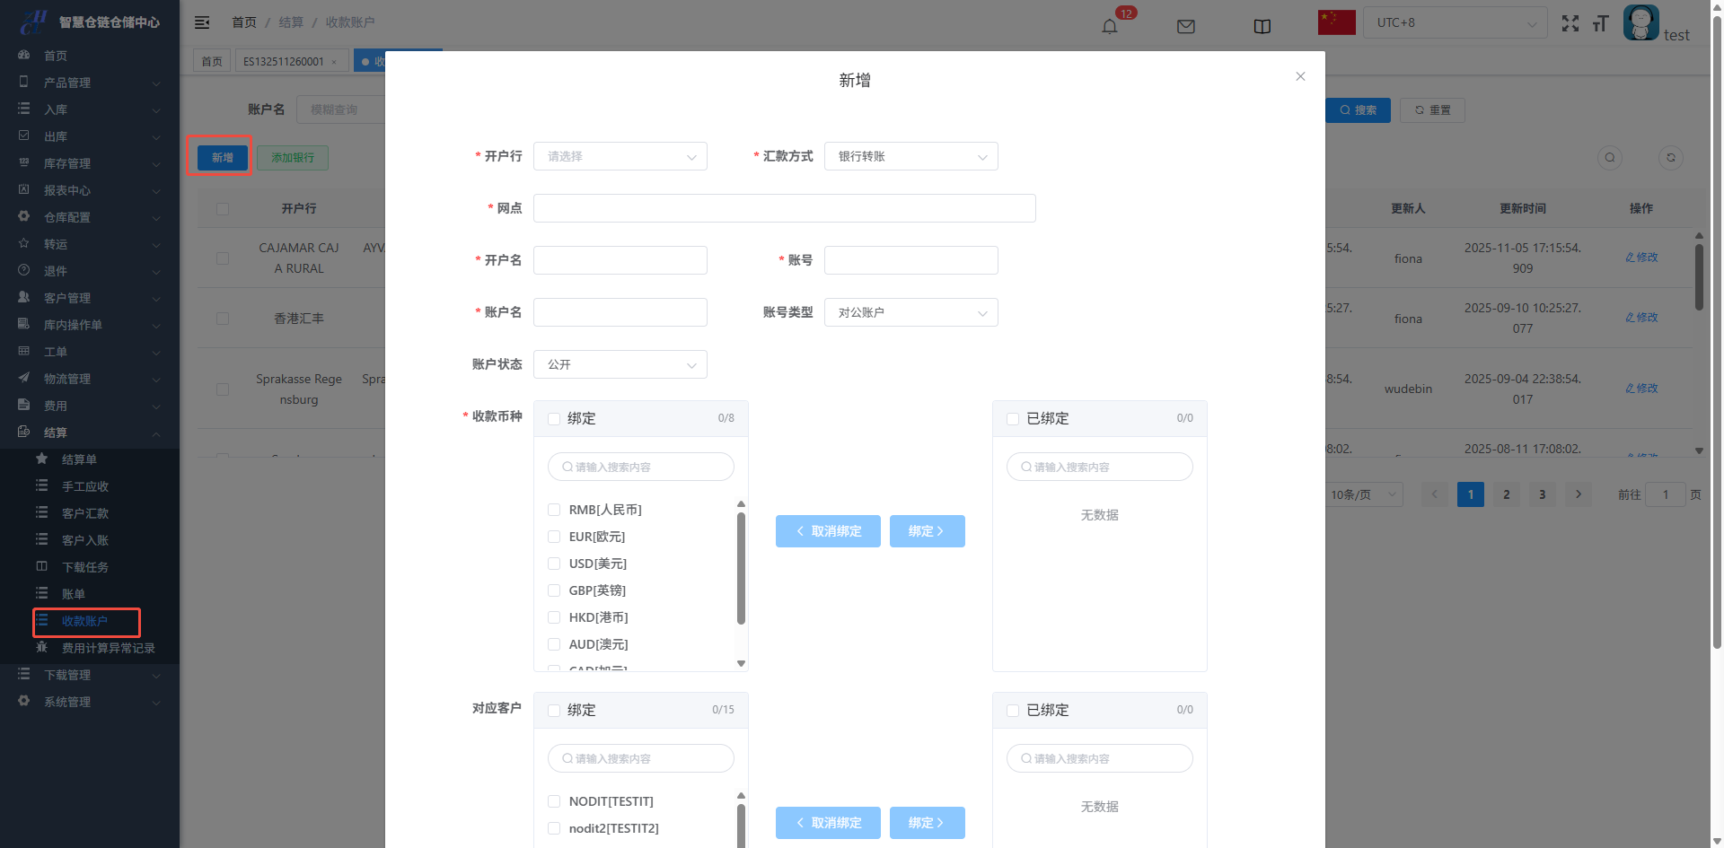The width and height of the screenshot is (1724, 848).
Task: Click the 绑定 button for 收款币种
Action: (x=927, y=531)
